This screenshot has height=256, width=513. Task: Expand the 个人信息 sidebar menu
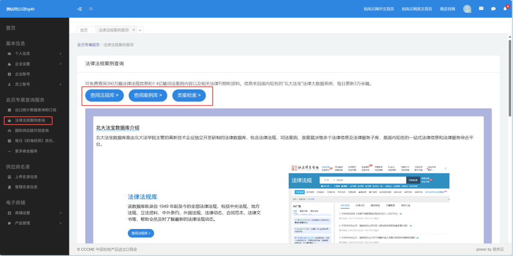[33, 54]
